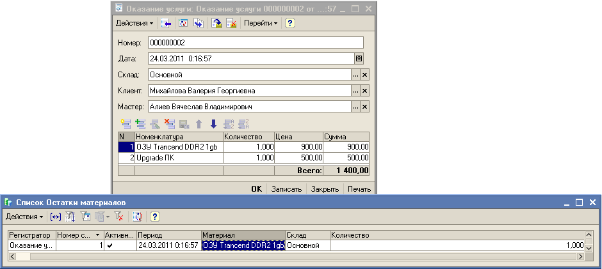The height and width of the screenshot is (269, 602).
Task: Click the find-in-list icon in document toolbar
Action: 166,24
